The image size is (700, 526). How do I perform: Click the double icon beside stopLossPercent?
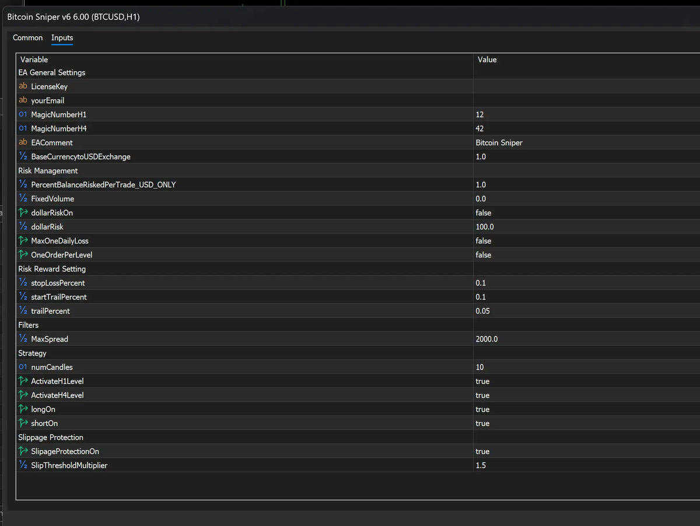pyautogui.click(x=23, y=283)
